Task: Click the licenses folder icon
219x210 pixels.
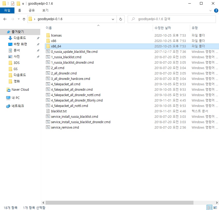Action: pyautogui.click(x=48, y=35)
